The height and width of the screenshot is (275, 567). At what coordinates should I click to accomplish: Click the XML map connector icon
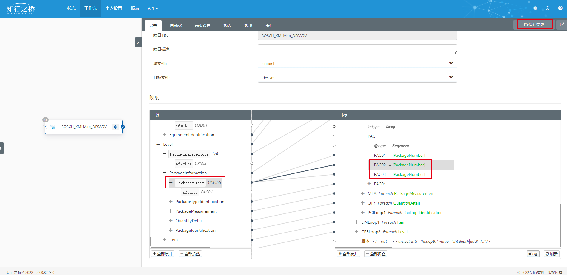click(53, 127)
